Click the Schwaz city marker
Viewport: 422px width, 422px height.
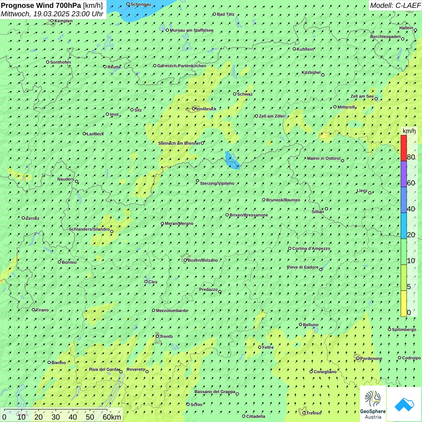coord(235,94)
